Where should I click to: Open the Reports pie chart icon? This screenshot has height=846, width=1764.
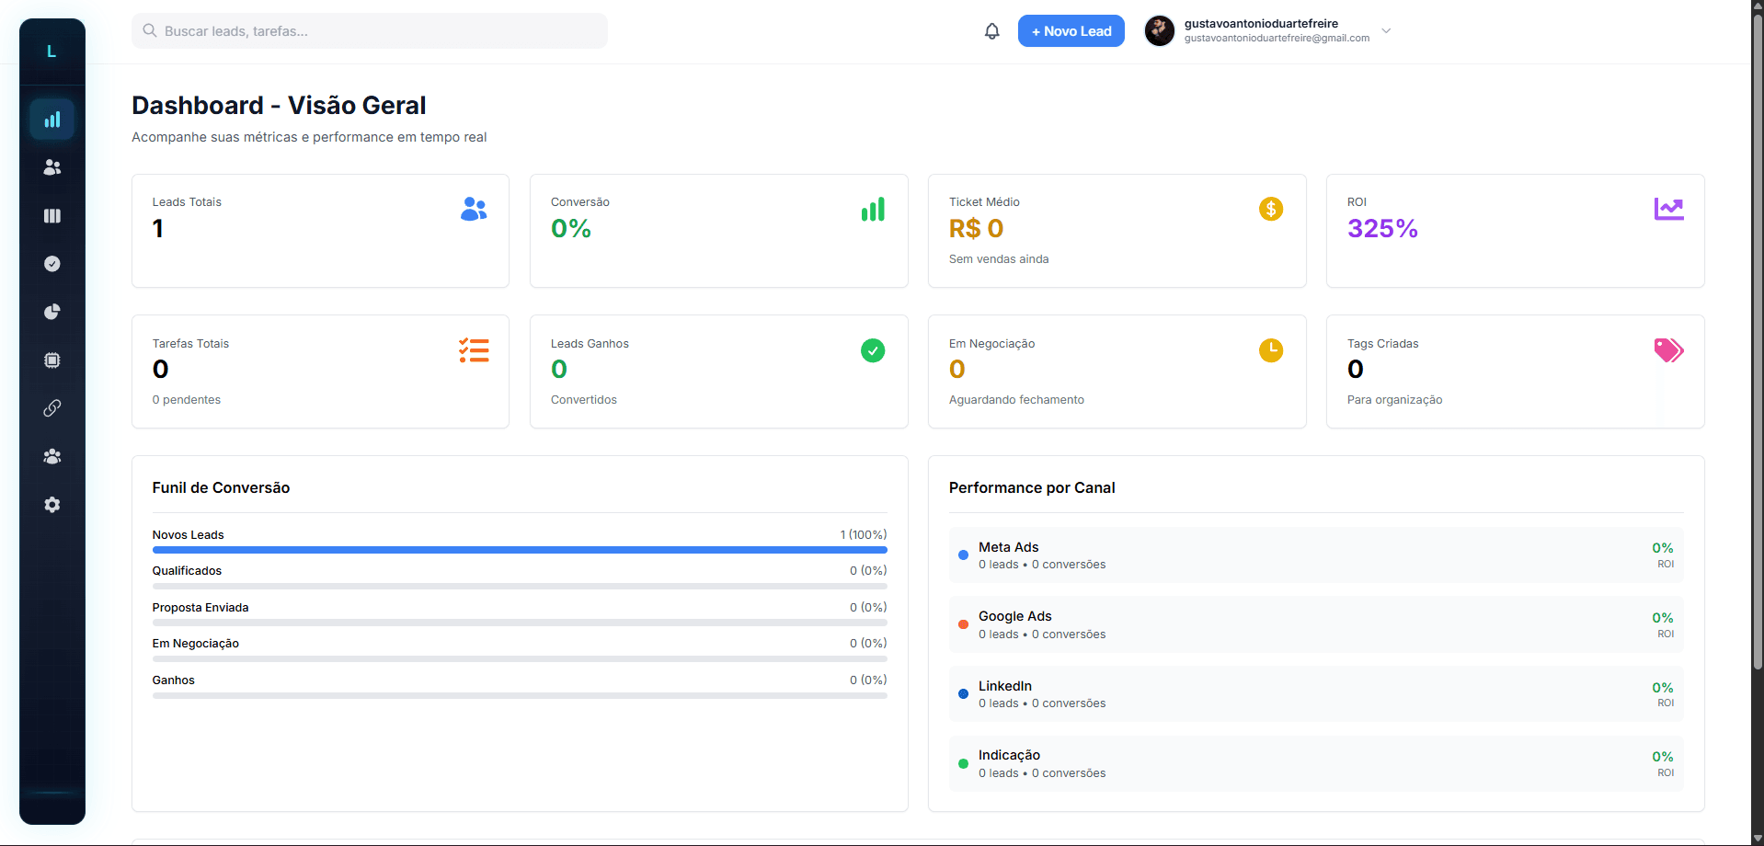(x=52, y=312)
